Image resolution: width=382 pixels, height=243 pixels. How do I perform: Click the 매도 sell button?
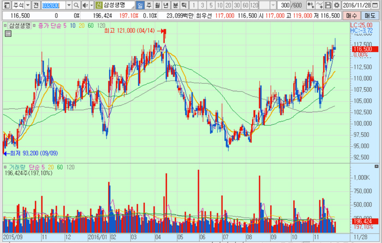click(369, 16)
